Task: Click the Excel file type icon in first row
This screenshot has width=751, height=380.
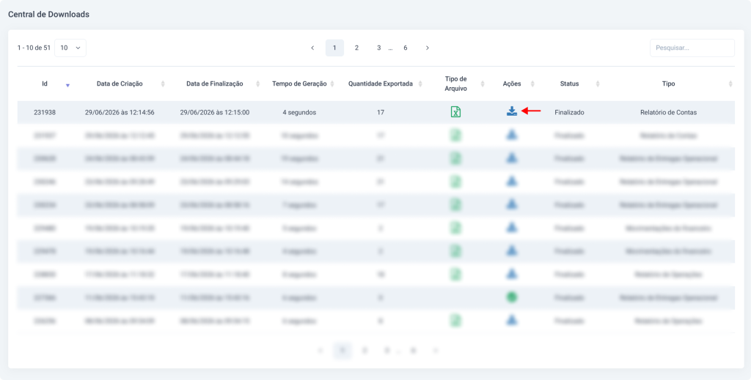Action: coord(455,112)
